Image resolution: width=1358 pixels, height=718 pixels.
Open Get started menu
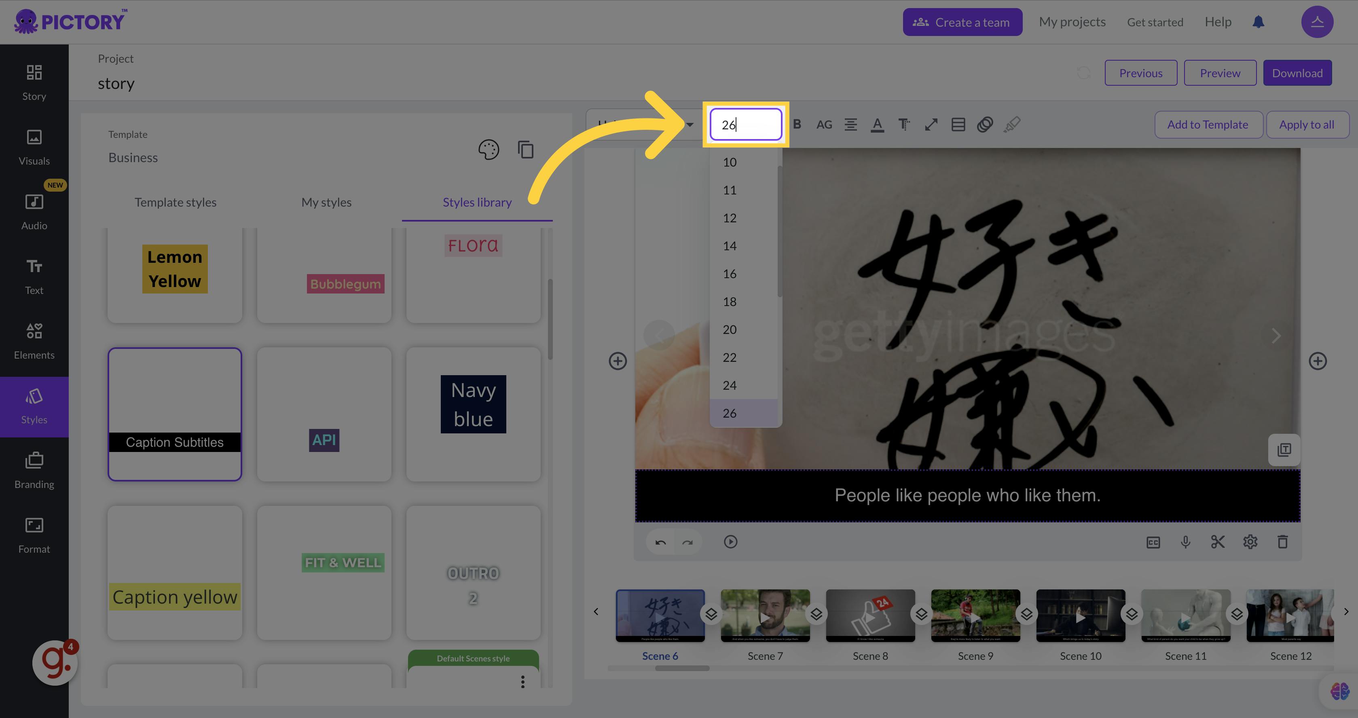[1155, 22]
